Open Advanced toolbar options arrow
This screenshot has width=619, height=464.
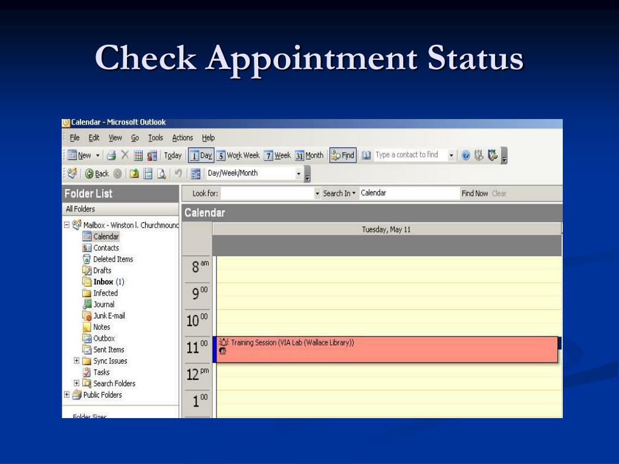click(308, 174)
